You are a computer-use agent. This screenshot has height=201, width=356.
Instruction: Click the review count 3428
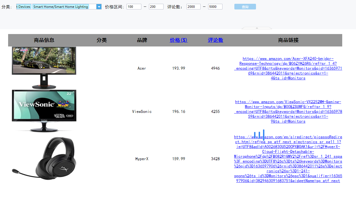pos(215,159)
